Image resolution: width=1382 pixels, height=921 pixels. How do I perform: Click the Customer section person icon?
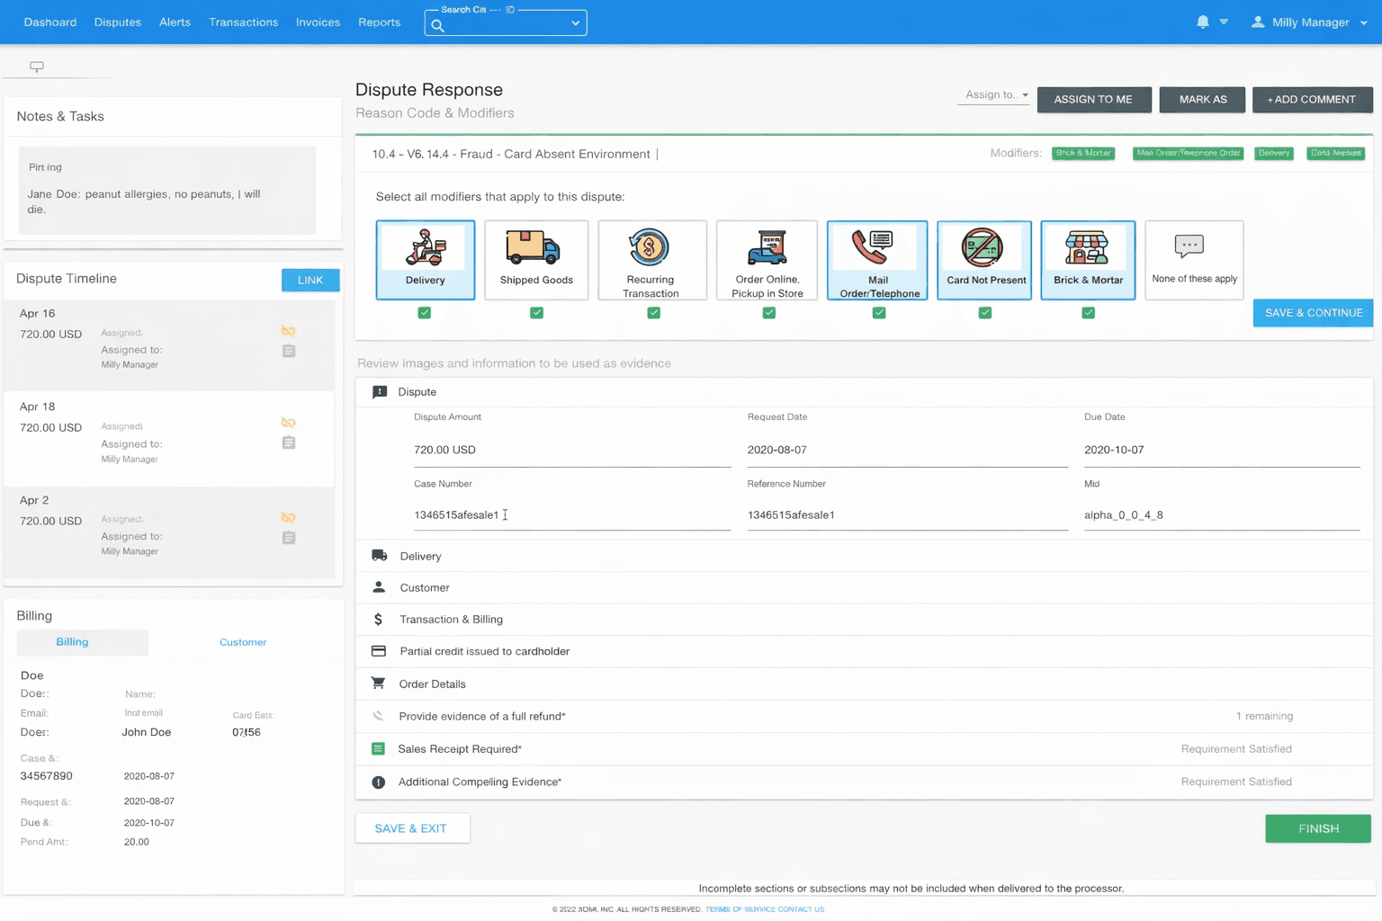point(379,587)
